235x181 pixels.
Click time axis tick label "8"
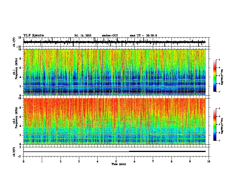(172, 161)
